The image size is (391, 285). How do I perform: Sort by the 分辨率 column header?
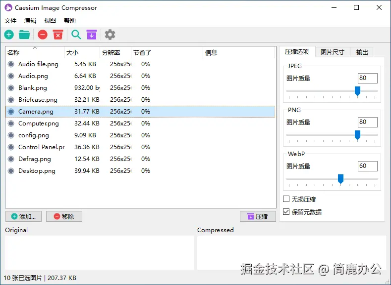point(115,52)
